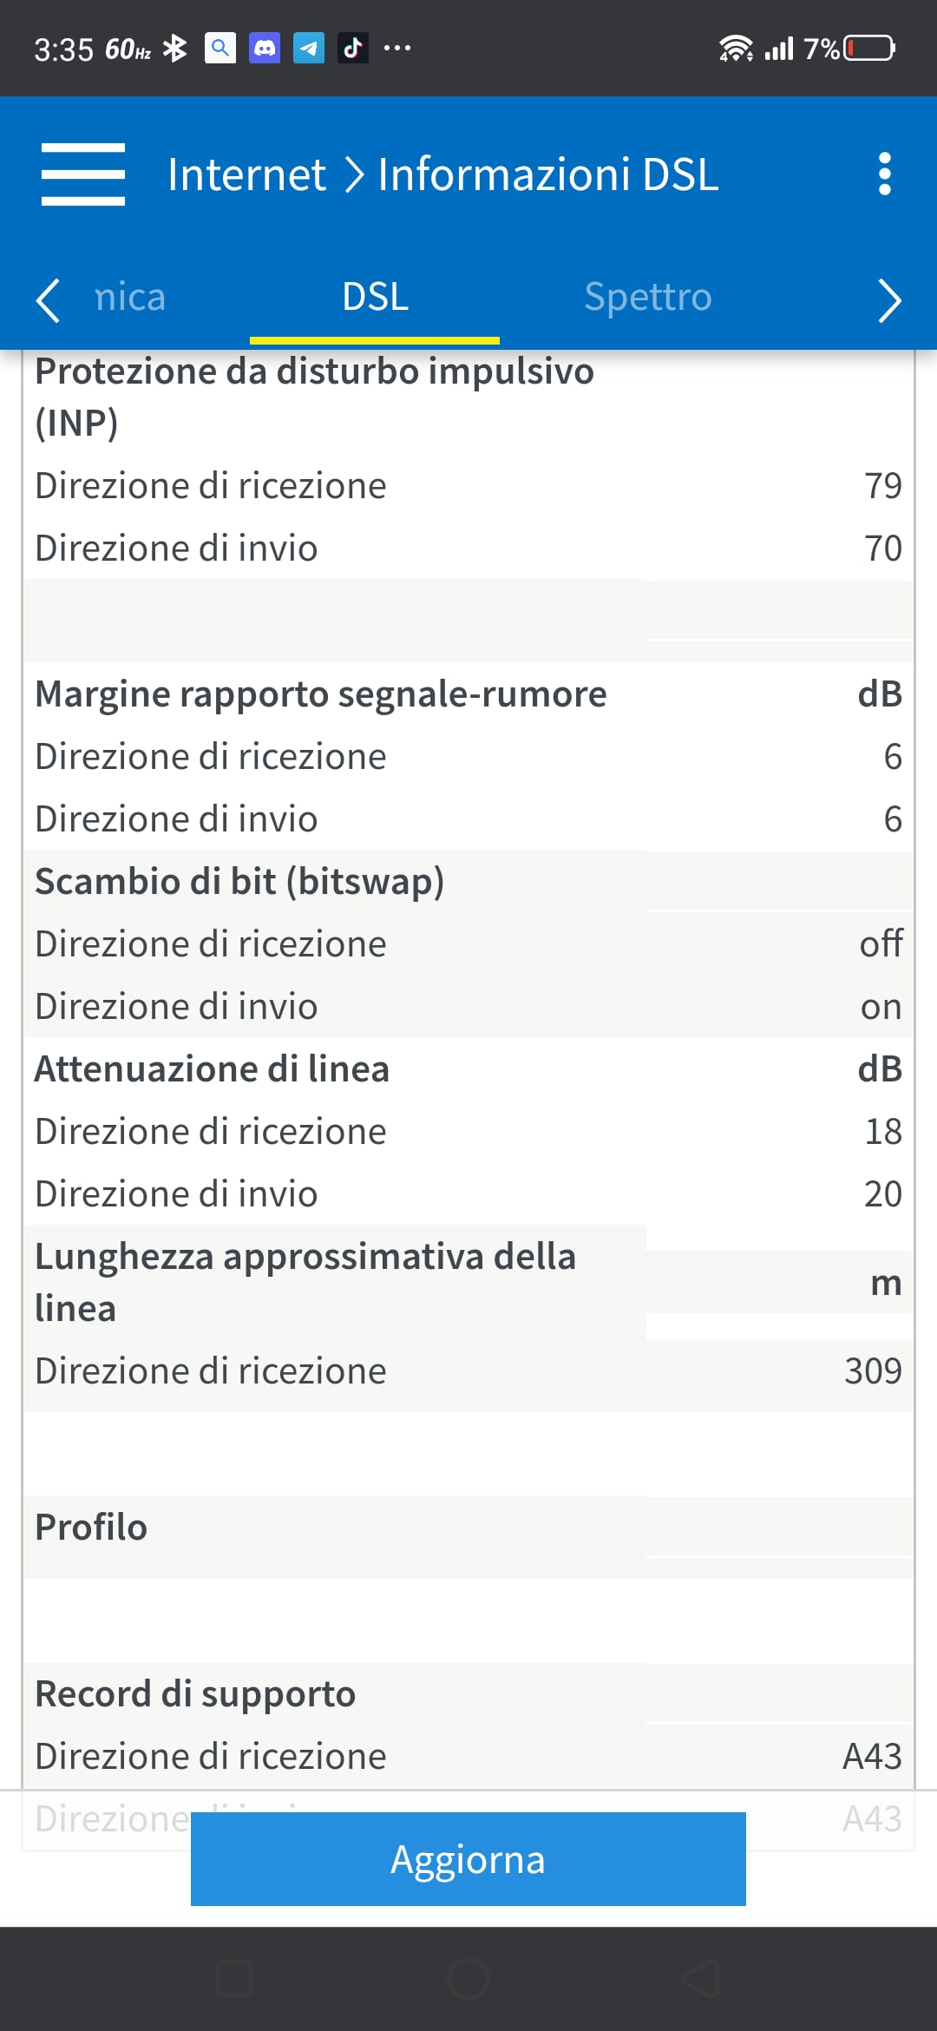
Task: Select the DSL tab
Action: [x=375, y=297]
